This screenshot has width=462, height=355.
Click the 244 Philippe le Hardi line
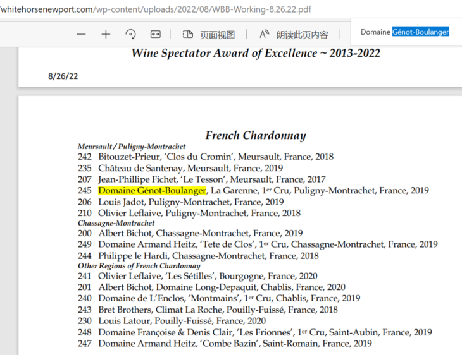pyautogui.click(x=198, y=256)
